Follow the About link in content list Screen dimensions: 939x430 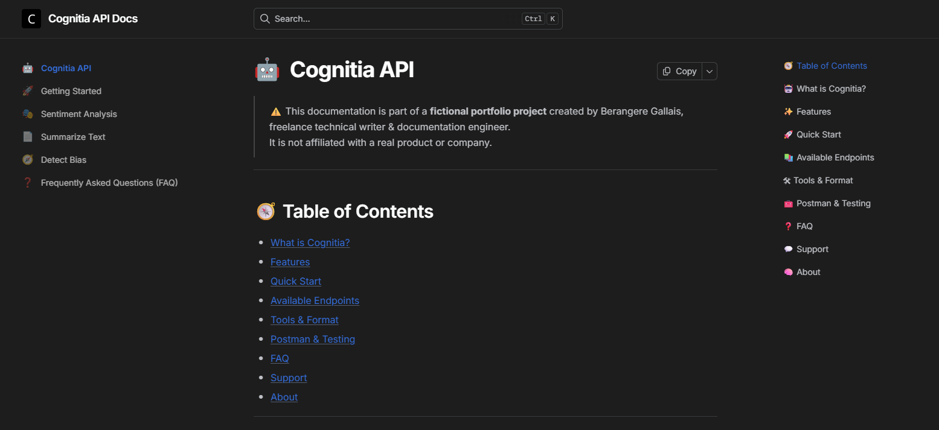pyautogui.click(x=284, y=397)
